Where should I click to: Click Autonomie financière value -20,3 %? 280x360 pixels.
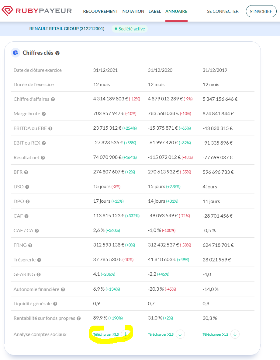coord(156,289)
